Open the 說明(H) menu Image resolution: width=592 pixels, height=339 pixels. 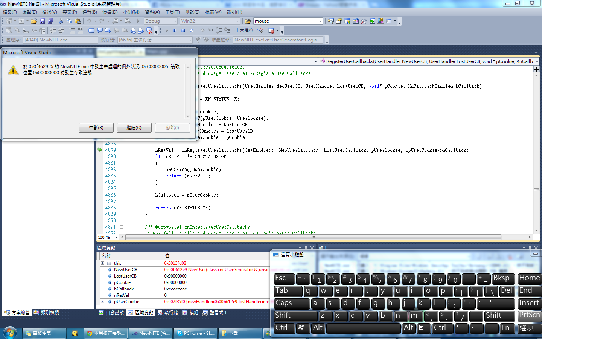pyautogui.click(x=234, y=12)
